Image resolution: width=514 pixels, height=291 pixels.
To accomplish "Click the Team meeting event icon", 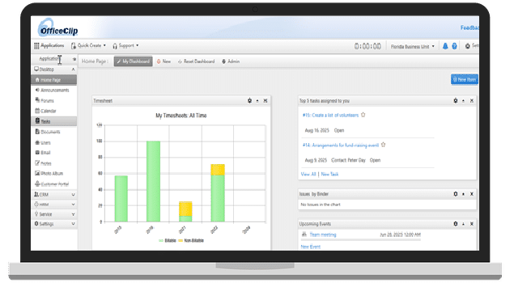I will (304, 234).
